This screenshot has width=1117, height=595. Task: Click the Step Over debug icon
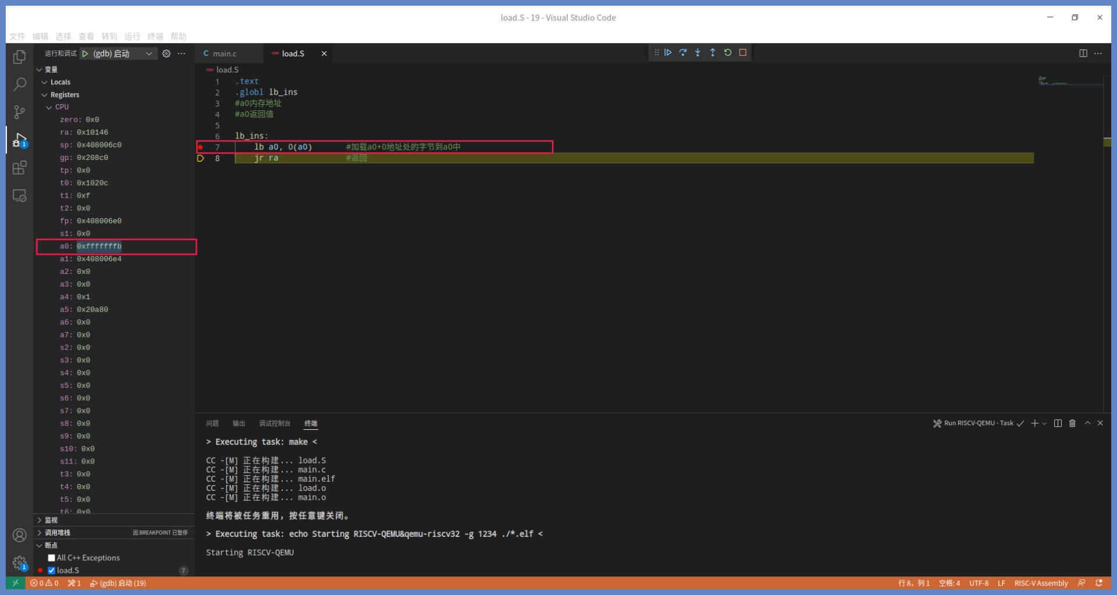(x=683, y=52)
